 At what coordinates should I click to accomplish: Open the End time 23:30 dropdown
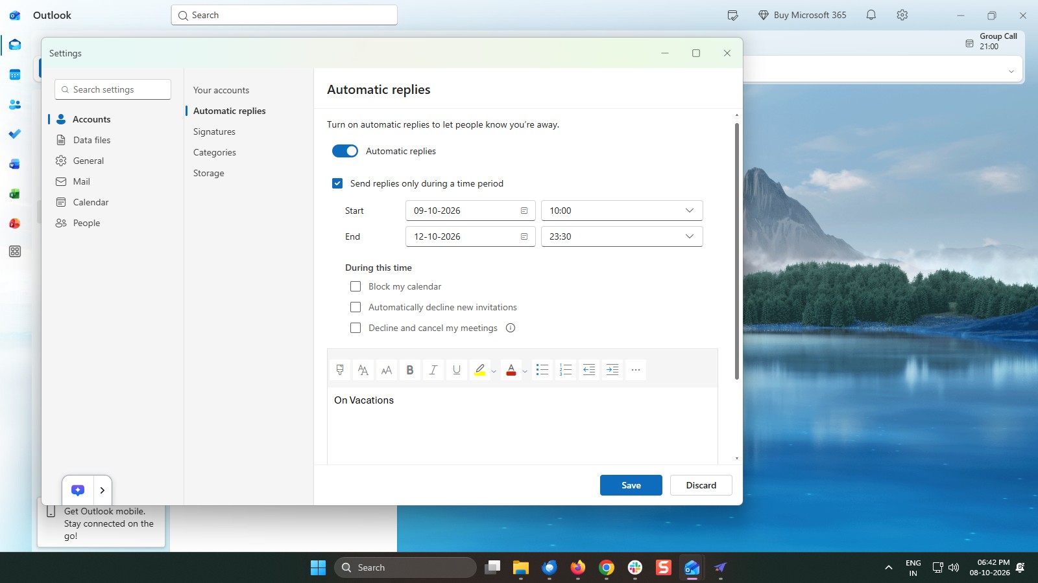pos(622,236)
